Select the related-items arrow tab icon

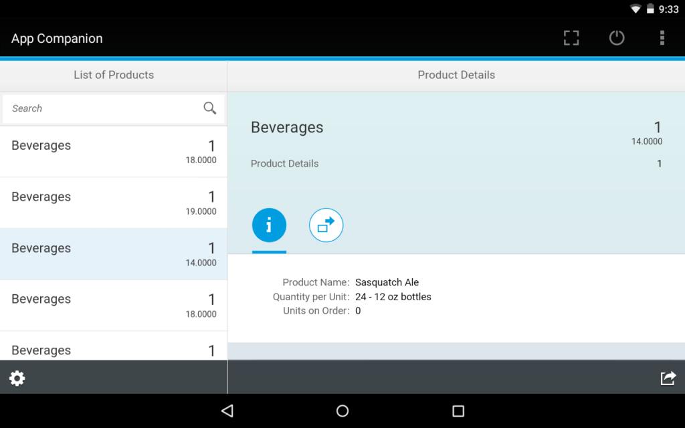[x=326, y=225]
